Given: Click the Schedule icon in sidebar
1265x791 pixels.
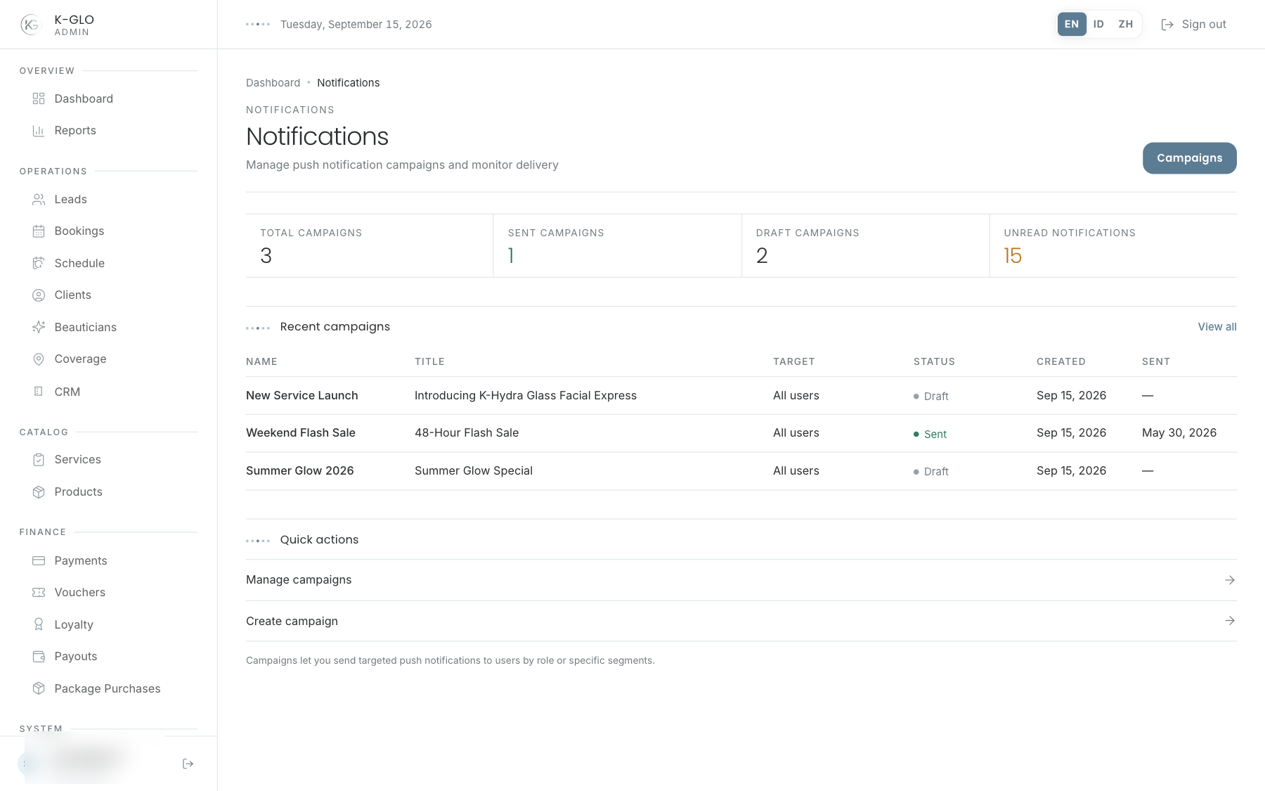Looking at the screenshot, I should [39, 263].
